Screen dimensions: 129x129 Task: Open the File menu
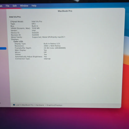[7, 6]
